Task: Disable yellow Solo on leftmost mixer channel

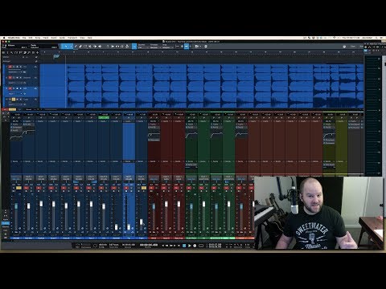Action: (18, 188)
